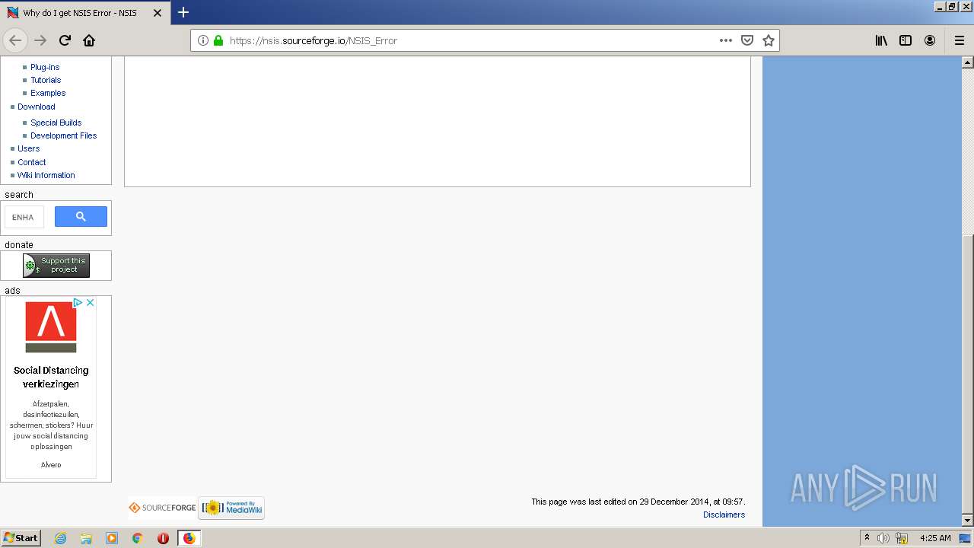This screenshot has width=974, height=548.
Task: Open the Firefox hamburger menu
Action: point(959,40)
